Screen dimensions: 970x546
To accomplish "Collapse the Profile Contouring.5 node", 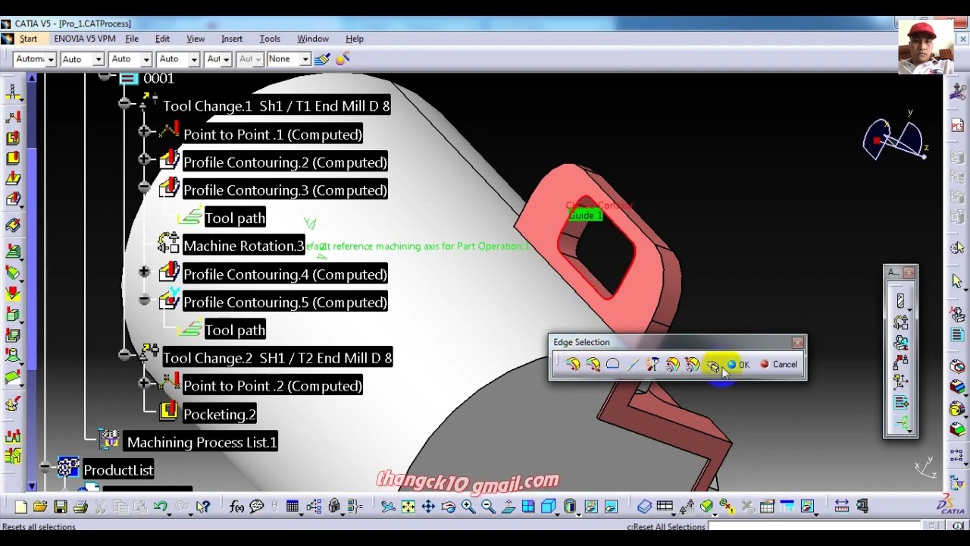I will [144, 300].
